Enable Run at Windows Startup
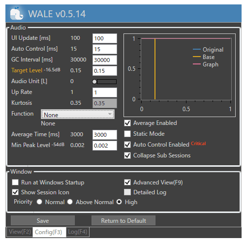 (x=15, y=182)
